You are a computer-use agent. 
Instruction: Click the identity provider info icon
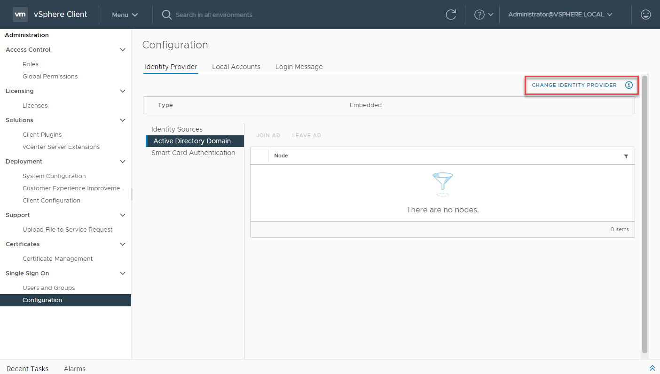coord(629,85)
